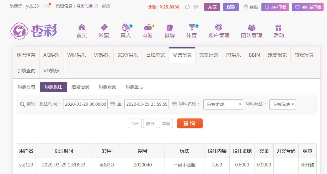Switch to BBIN tab
The width and height of the screenshot is (327, 174).
point(254,55)
